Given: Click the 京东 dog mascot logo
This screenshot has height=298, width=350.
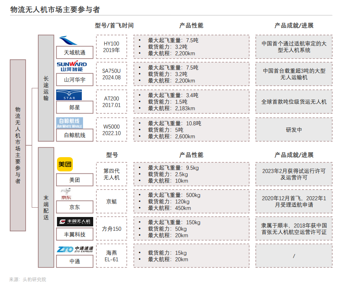Looking at the screenshot, I should tap(66, 194).
